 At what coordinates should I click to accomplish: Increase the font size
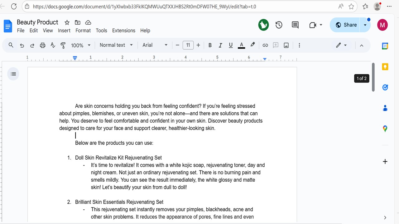(198, 45)
